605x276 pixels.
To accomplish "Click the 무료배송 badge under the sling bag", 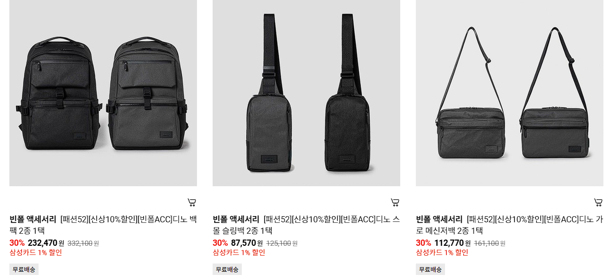I will pyautogui.click(x=227, y=269).
